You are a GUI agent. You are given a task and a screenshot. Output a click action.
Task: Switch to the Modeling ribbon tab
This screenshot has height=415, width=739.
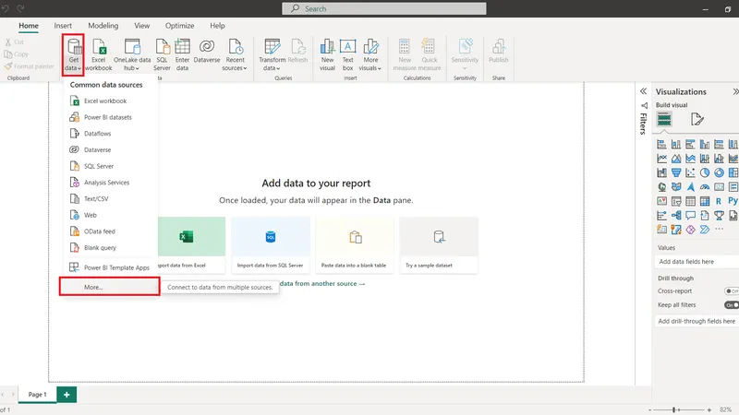point(103,26)
